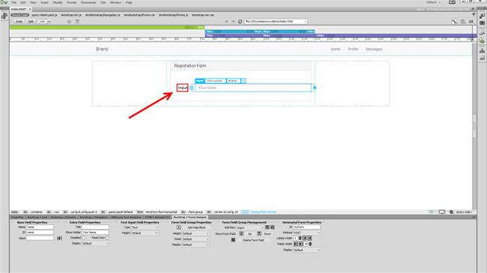Switch to Code view
This screenshot has height=273, width=487.
click(x=19, y=22)
